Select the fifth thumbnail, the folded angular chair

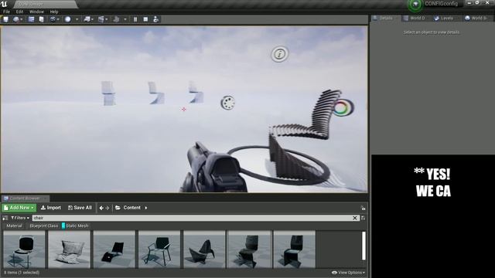pyautogui.click(x=204, y=249)
